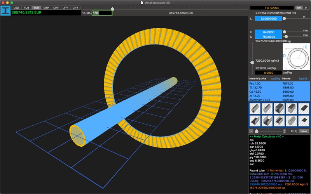Select the square hollow tube profile shape

click(x=279, y=109)
